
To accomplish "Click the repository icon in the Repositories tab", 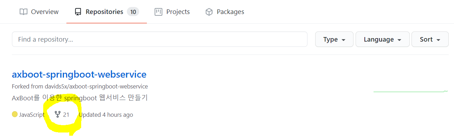I will (x=78, y=12).
